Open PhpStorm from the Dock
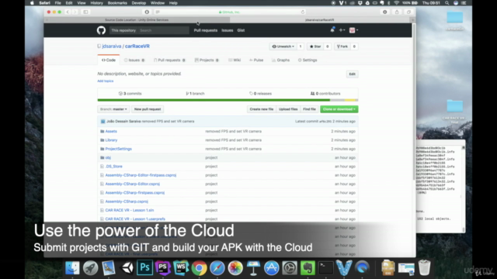Viewport: 497px width, 279px height. coord(163,267)
